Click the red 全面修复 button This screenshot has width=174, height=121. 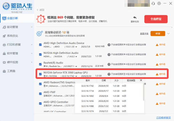[x=156, y=19]
